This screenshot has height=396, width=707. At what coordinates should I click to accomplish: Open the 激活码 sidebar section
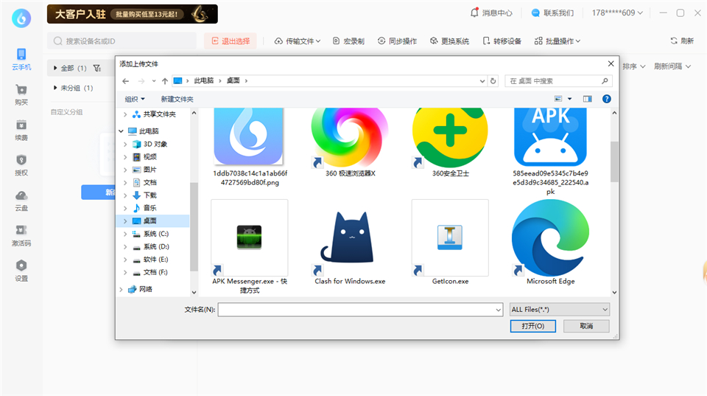(21, 236)
